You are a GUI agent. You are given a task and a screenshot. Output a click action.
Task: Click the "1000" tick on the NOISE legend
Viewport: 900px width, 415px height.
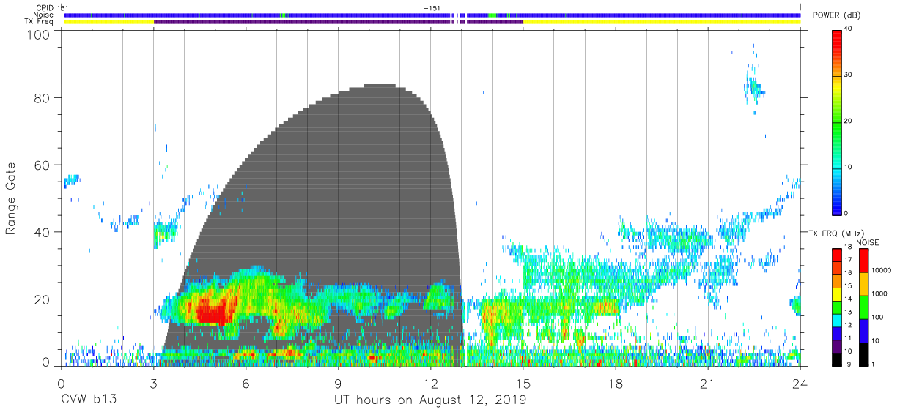(881, 294)
